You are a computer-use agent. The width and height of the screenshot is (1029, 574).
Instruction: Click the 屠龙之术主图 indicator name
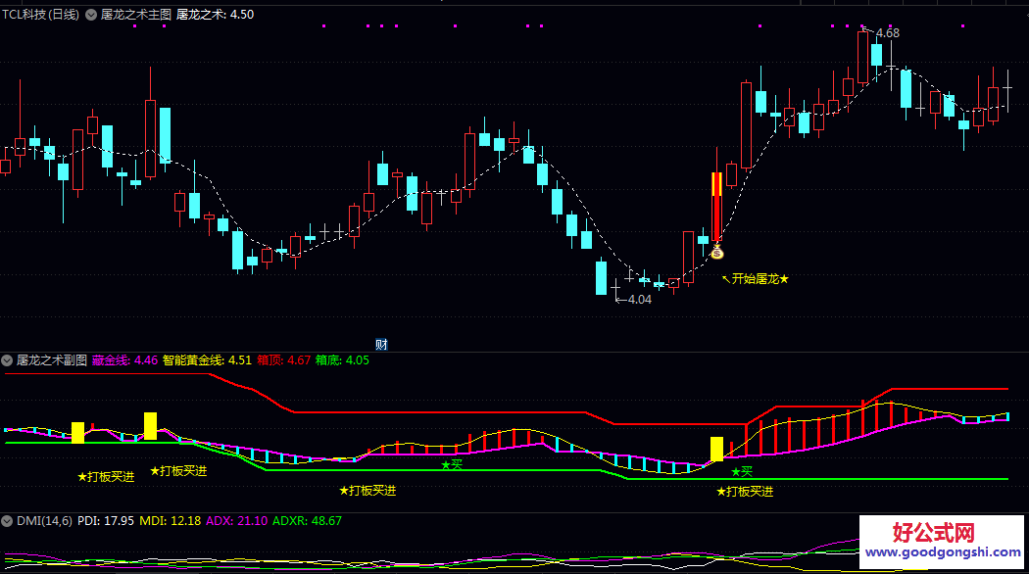tap(136, 15)
